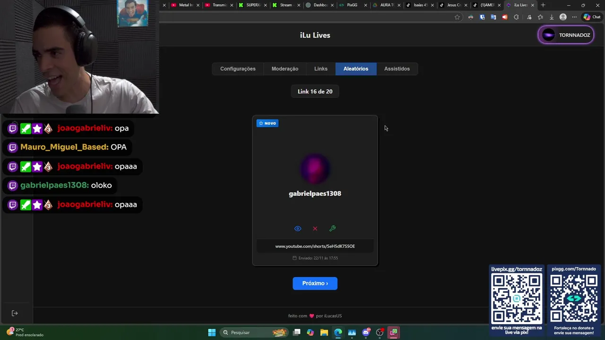605x340 pixels.
Task: Click the Superman picture on the wall
Action: coord(132,13)
